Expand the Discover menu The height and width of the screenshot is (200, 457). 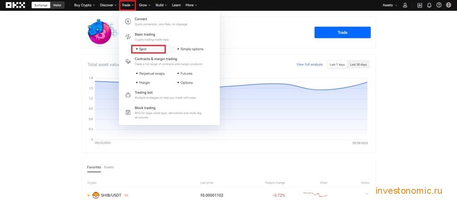coord(108,5)
